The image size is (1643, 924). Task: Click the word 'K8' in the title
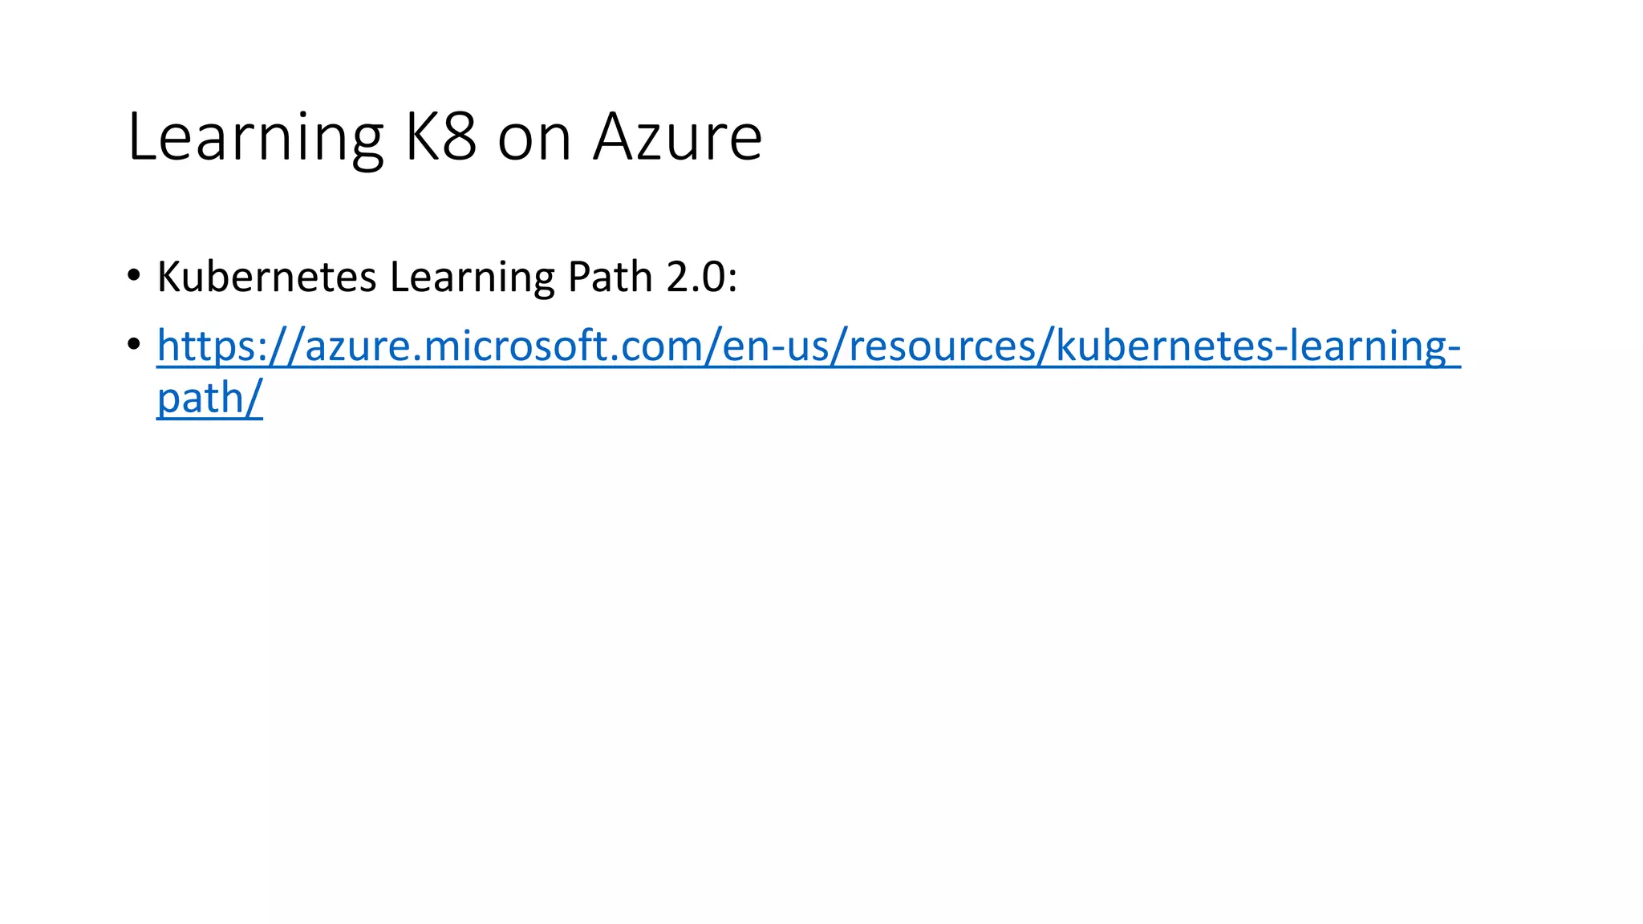pos(440,137)
